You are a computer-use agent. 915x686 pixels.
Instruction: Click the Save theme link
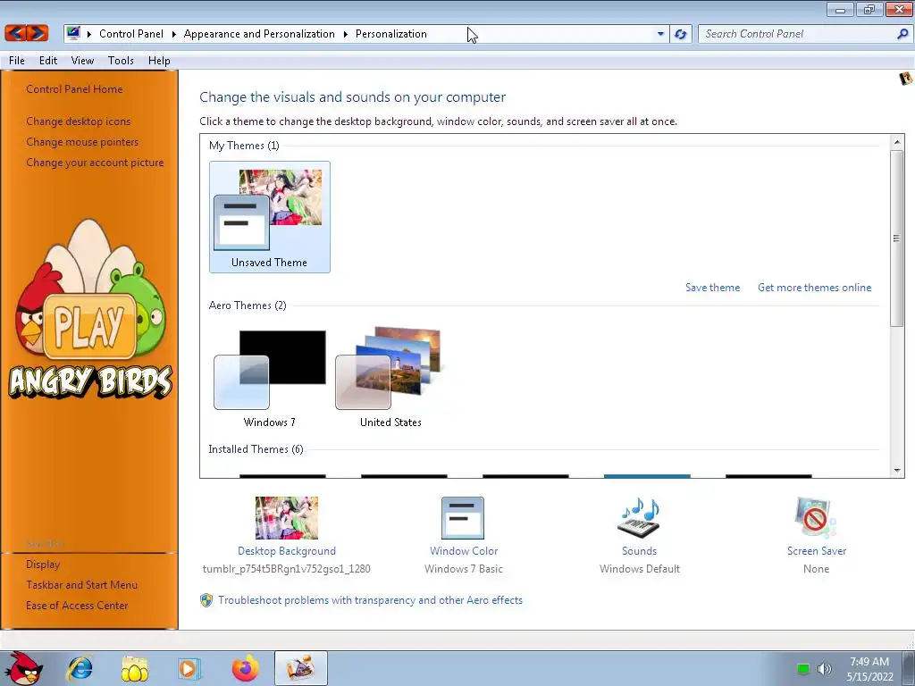(712, 288)
